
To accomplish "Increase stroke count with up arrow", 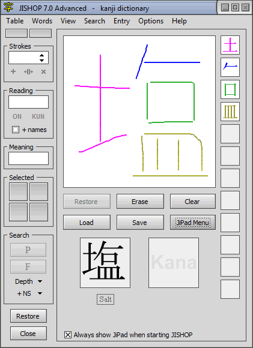I will pos(41,55).
